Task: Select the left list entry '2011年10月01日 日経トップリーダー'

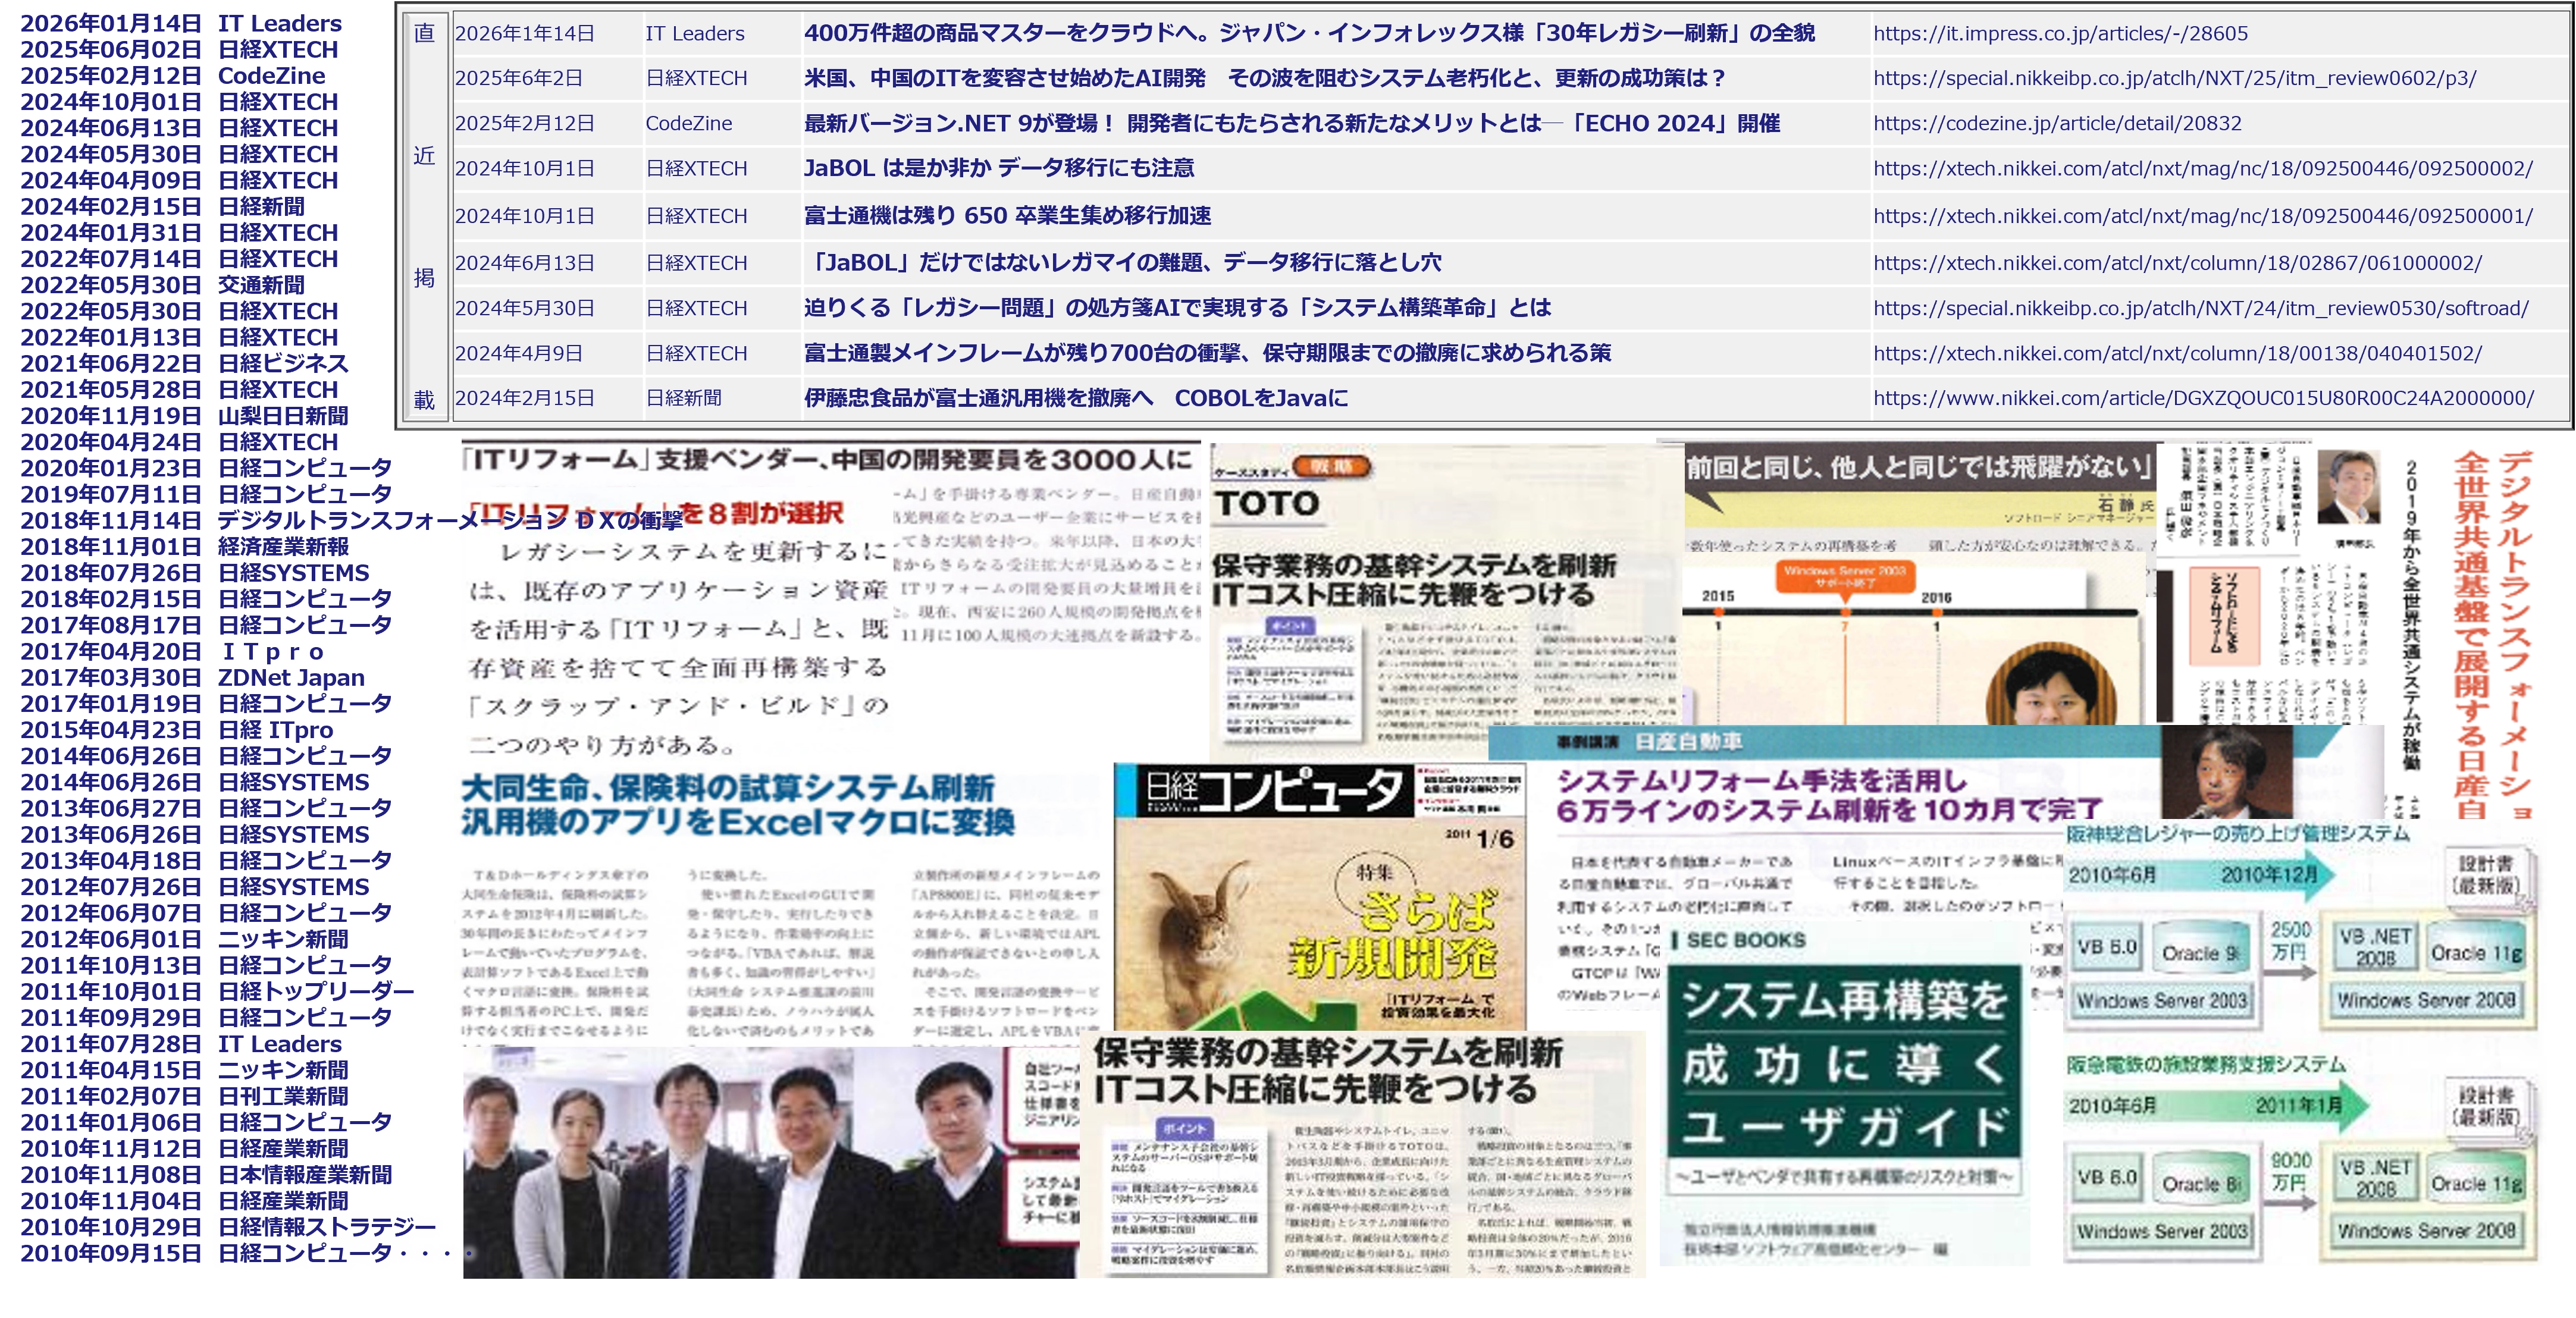Action: pyautogui.click(x=217, y=991)
